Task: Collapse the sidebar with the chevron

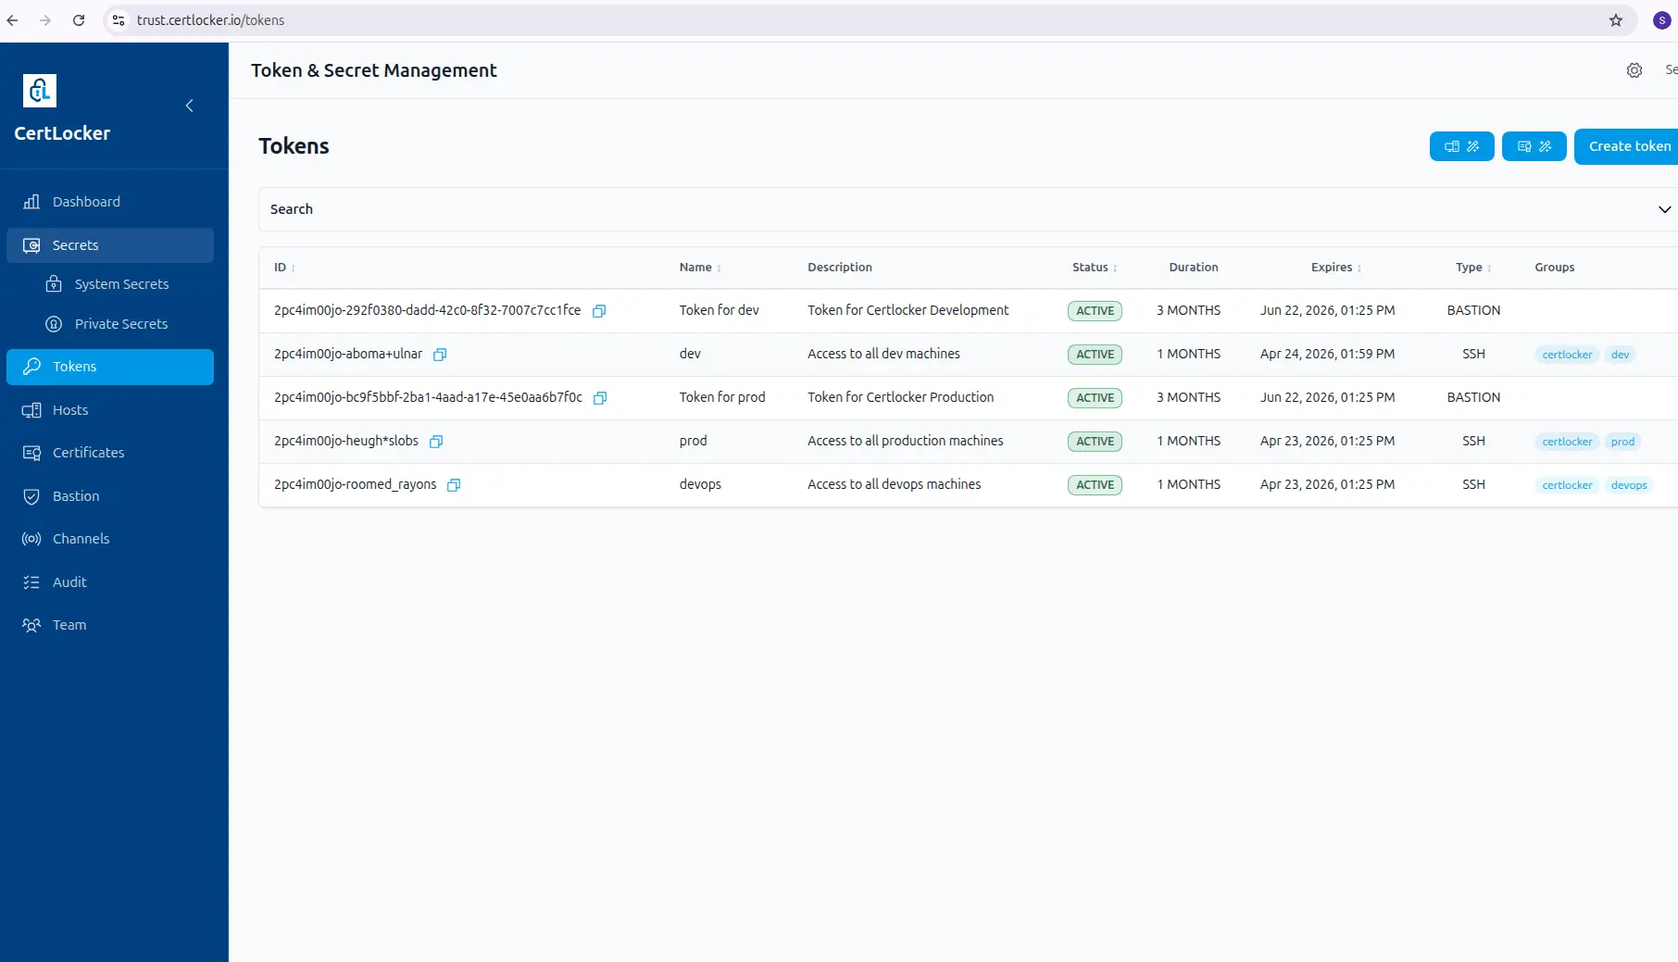Action: click(x=190, y=106)
